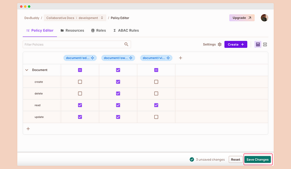Screen dimensions: 291x169
Task: Click the Reset button
Action: pos(236,159)
